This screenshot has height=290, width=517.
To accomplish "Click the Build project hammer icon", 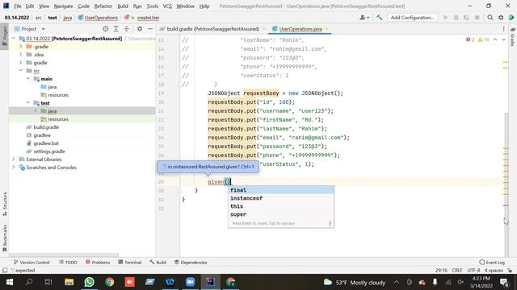I will pos(380,18).
